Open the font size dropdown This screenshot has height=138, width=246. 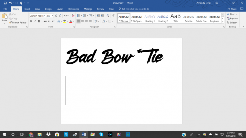point(52,16)
